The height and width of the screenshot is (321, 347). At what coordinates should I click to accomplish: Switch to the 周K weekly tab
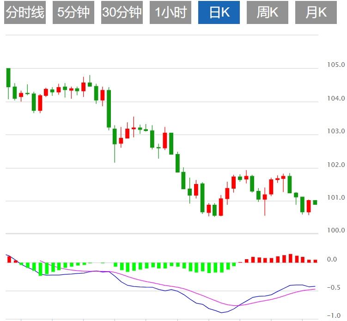point(268,12)
